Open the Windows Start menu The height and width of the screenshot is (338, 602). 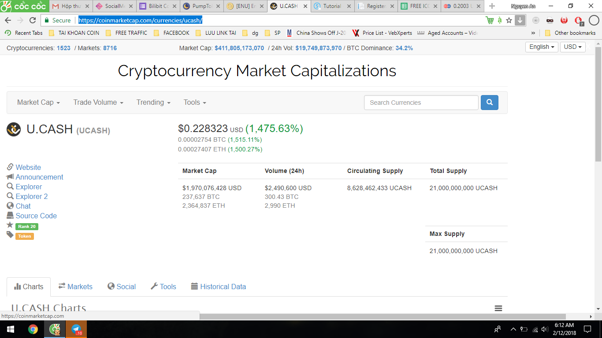(x=11, y=329)
